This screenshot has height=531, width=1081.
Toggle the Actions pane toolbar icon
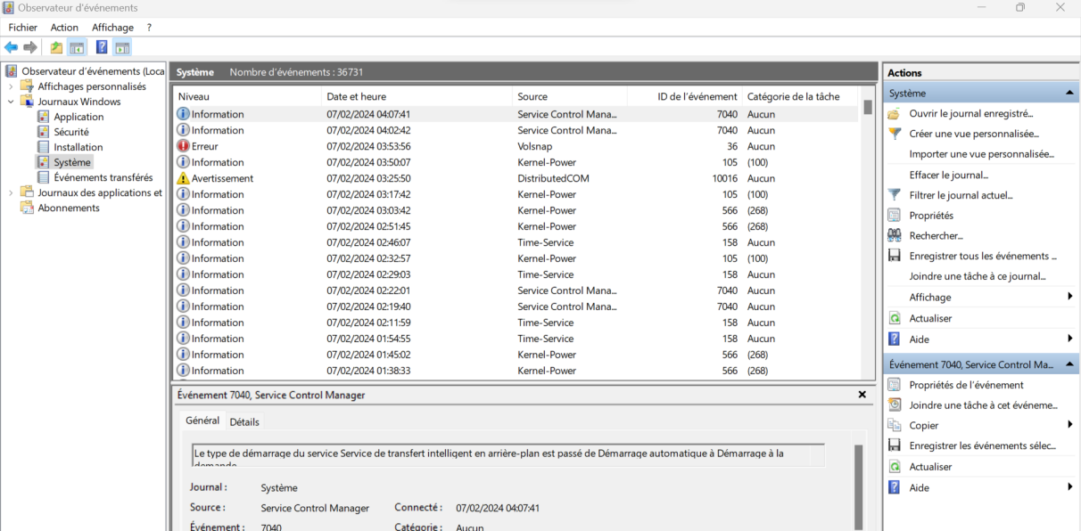pyautogui.click(x=122, y=47)
